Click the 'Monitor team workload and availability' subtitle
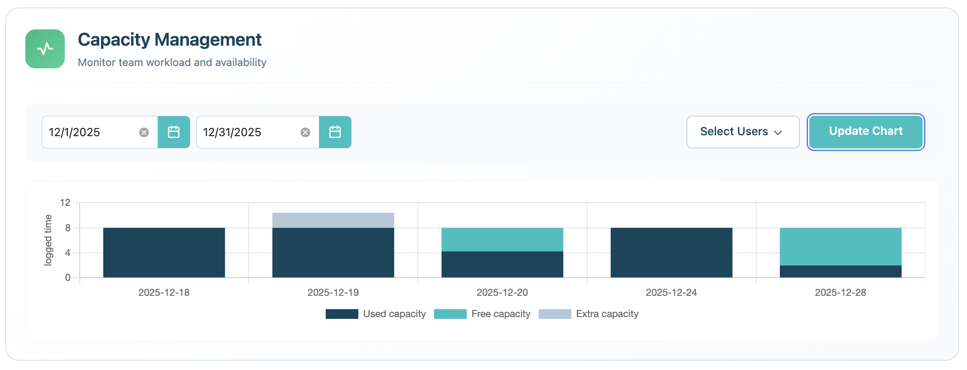 click(172, 62)
